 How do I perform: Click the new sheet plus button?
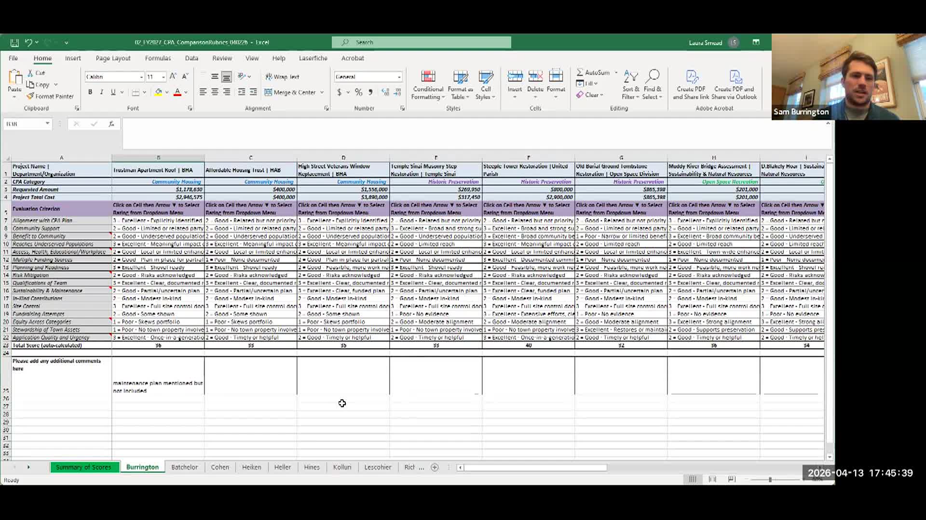[x=435, y=467]
